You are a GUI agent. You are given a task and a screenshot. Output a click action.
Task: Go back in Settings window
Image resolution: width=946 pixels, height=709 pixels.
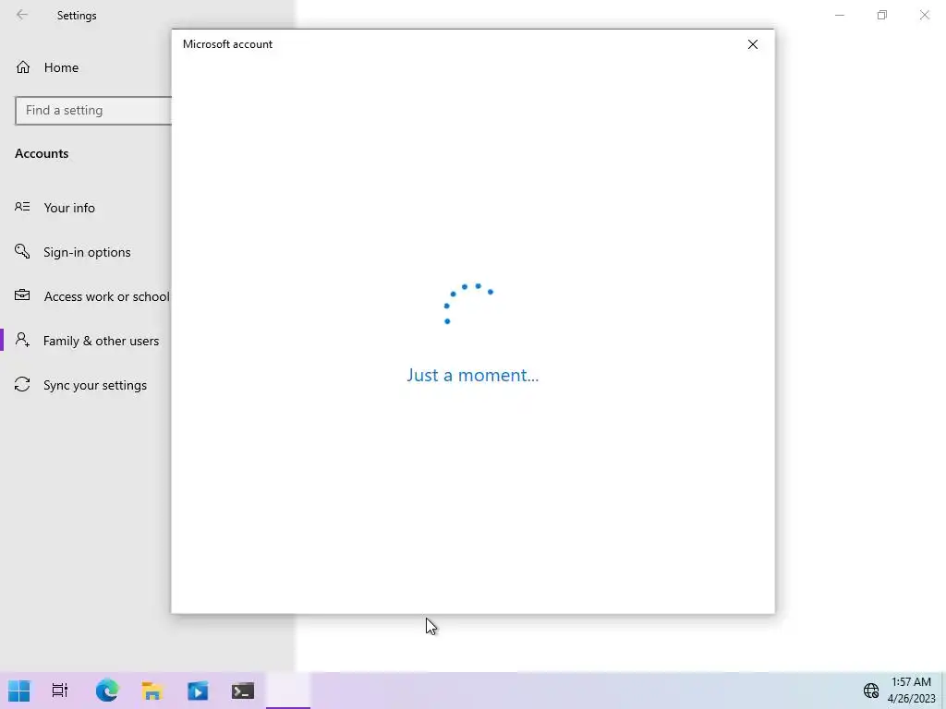(x=22, y=15)
